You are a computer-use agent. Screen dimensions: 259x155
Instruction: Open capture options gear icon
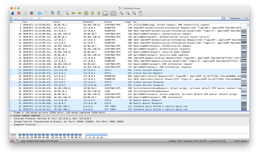[x=32, y=13]
